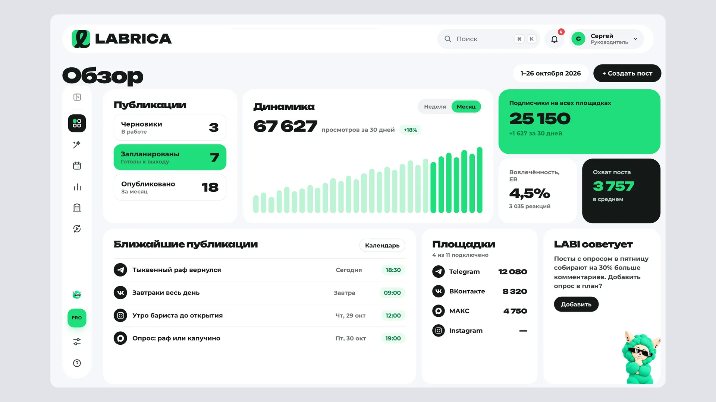Click the tallest rightmost chart bar
Screen dimensions: 716x402
point(480,180)
